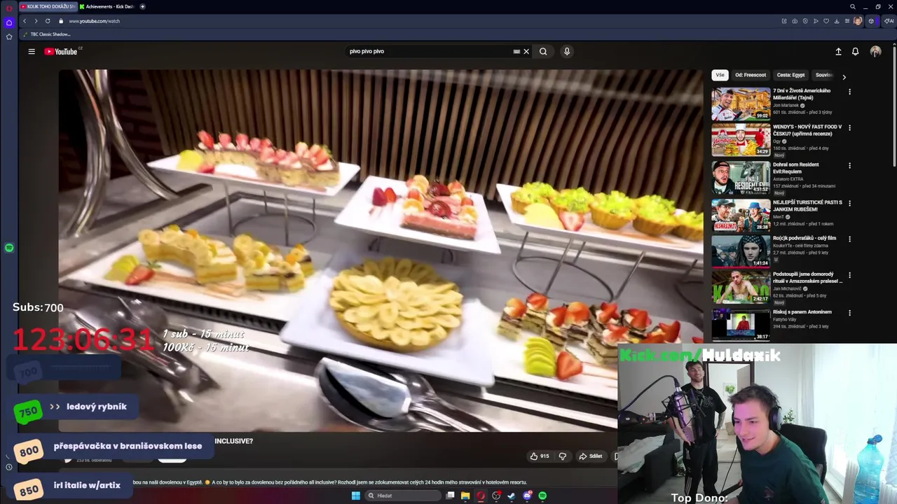Dislike the video
The height and width of the screenshot is (504, 897).
click(x=562, y=456)
